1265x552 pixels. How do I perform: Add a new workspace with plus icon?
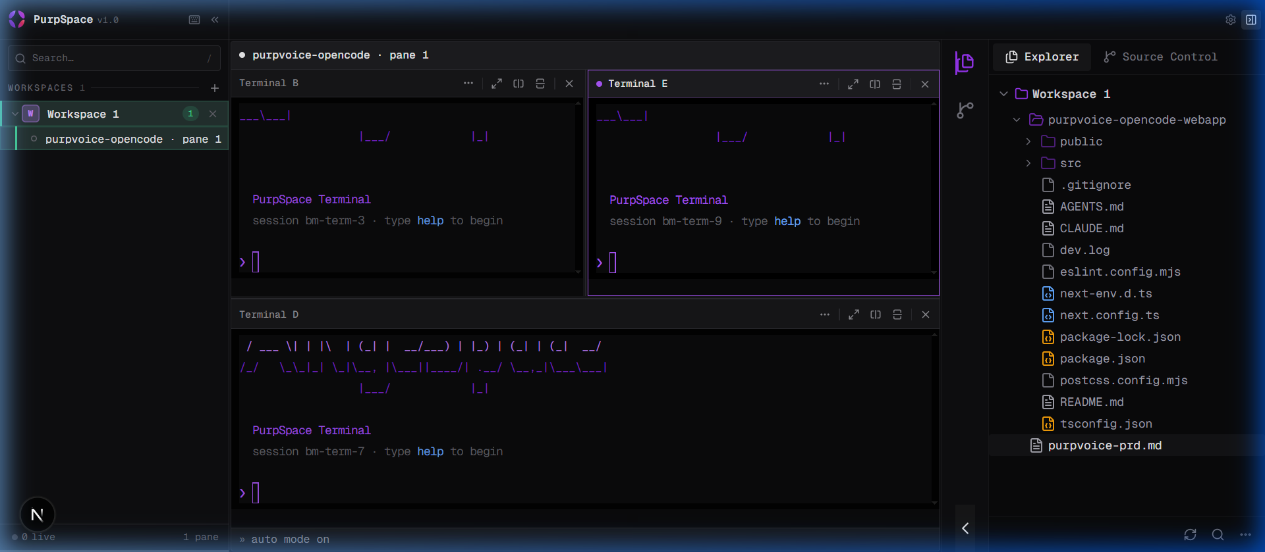point(214,88)
